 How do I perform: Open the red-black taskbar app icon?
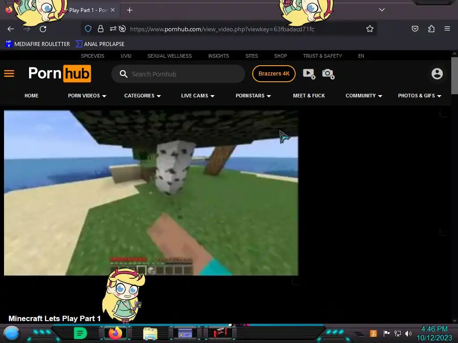[220, 333]
